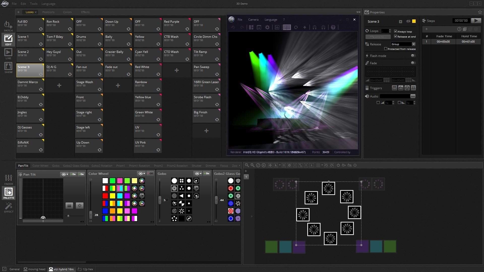484x272 pixels.
Task: Pick the red swatch in Color Wheel
Action: pyautogui.click(x=105, y=196)
